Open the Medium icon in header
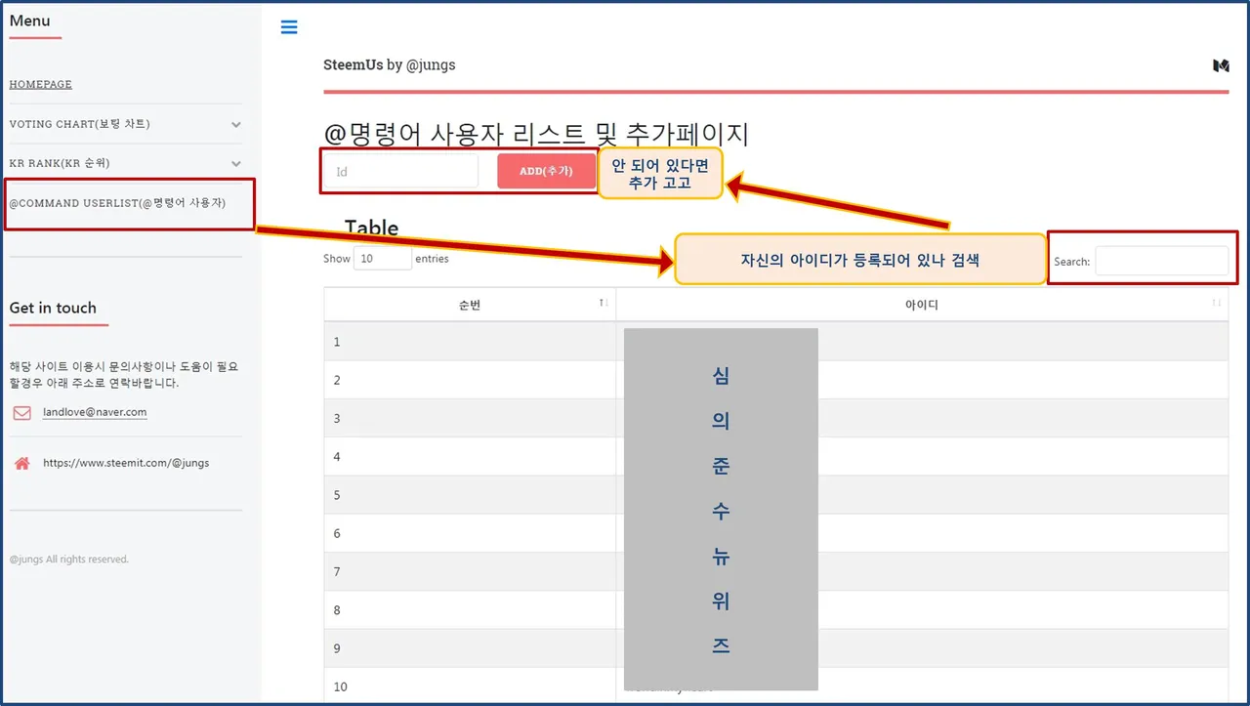 pyautogui.click(x=1221, y=65)
